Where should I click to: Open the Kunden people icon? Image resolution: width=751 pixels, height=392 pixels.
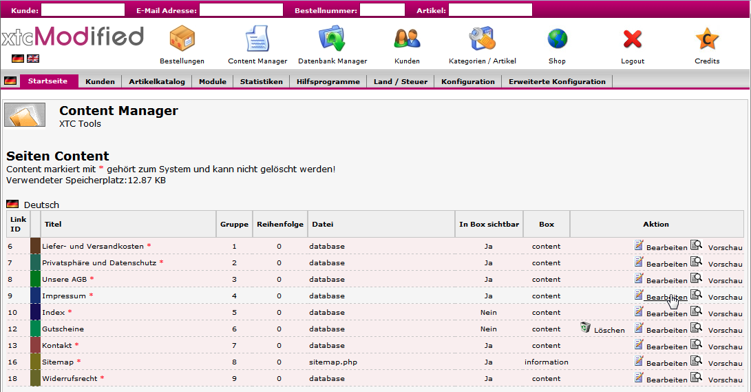coord(407,39)
